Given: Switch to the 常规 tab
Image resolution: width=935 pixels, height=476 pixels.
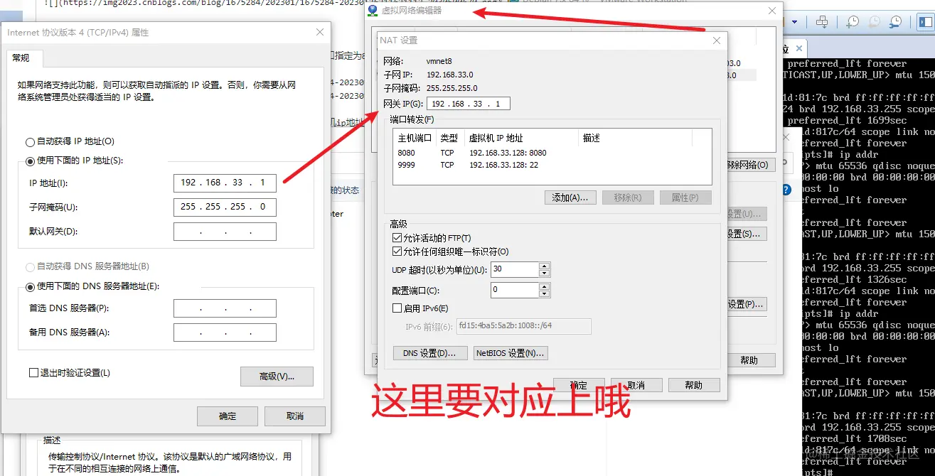Looking at the screenshot, I should tap(25, 58).
